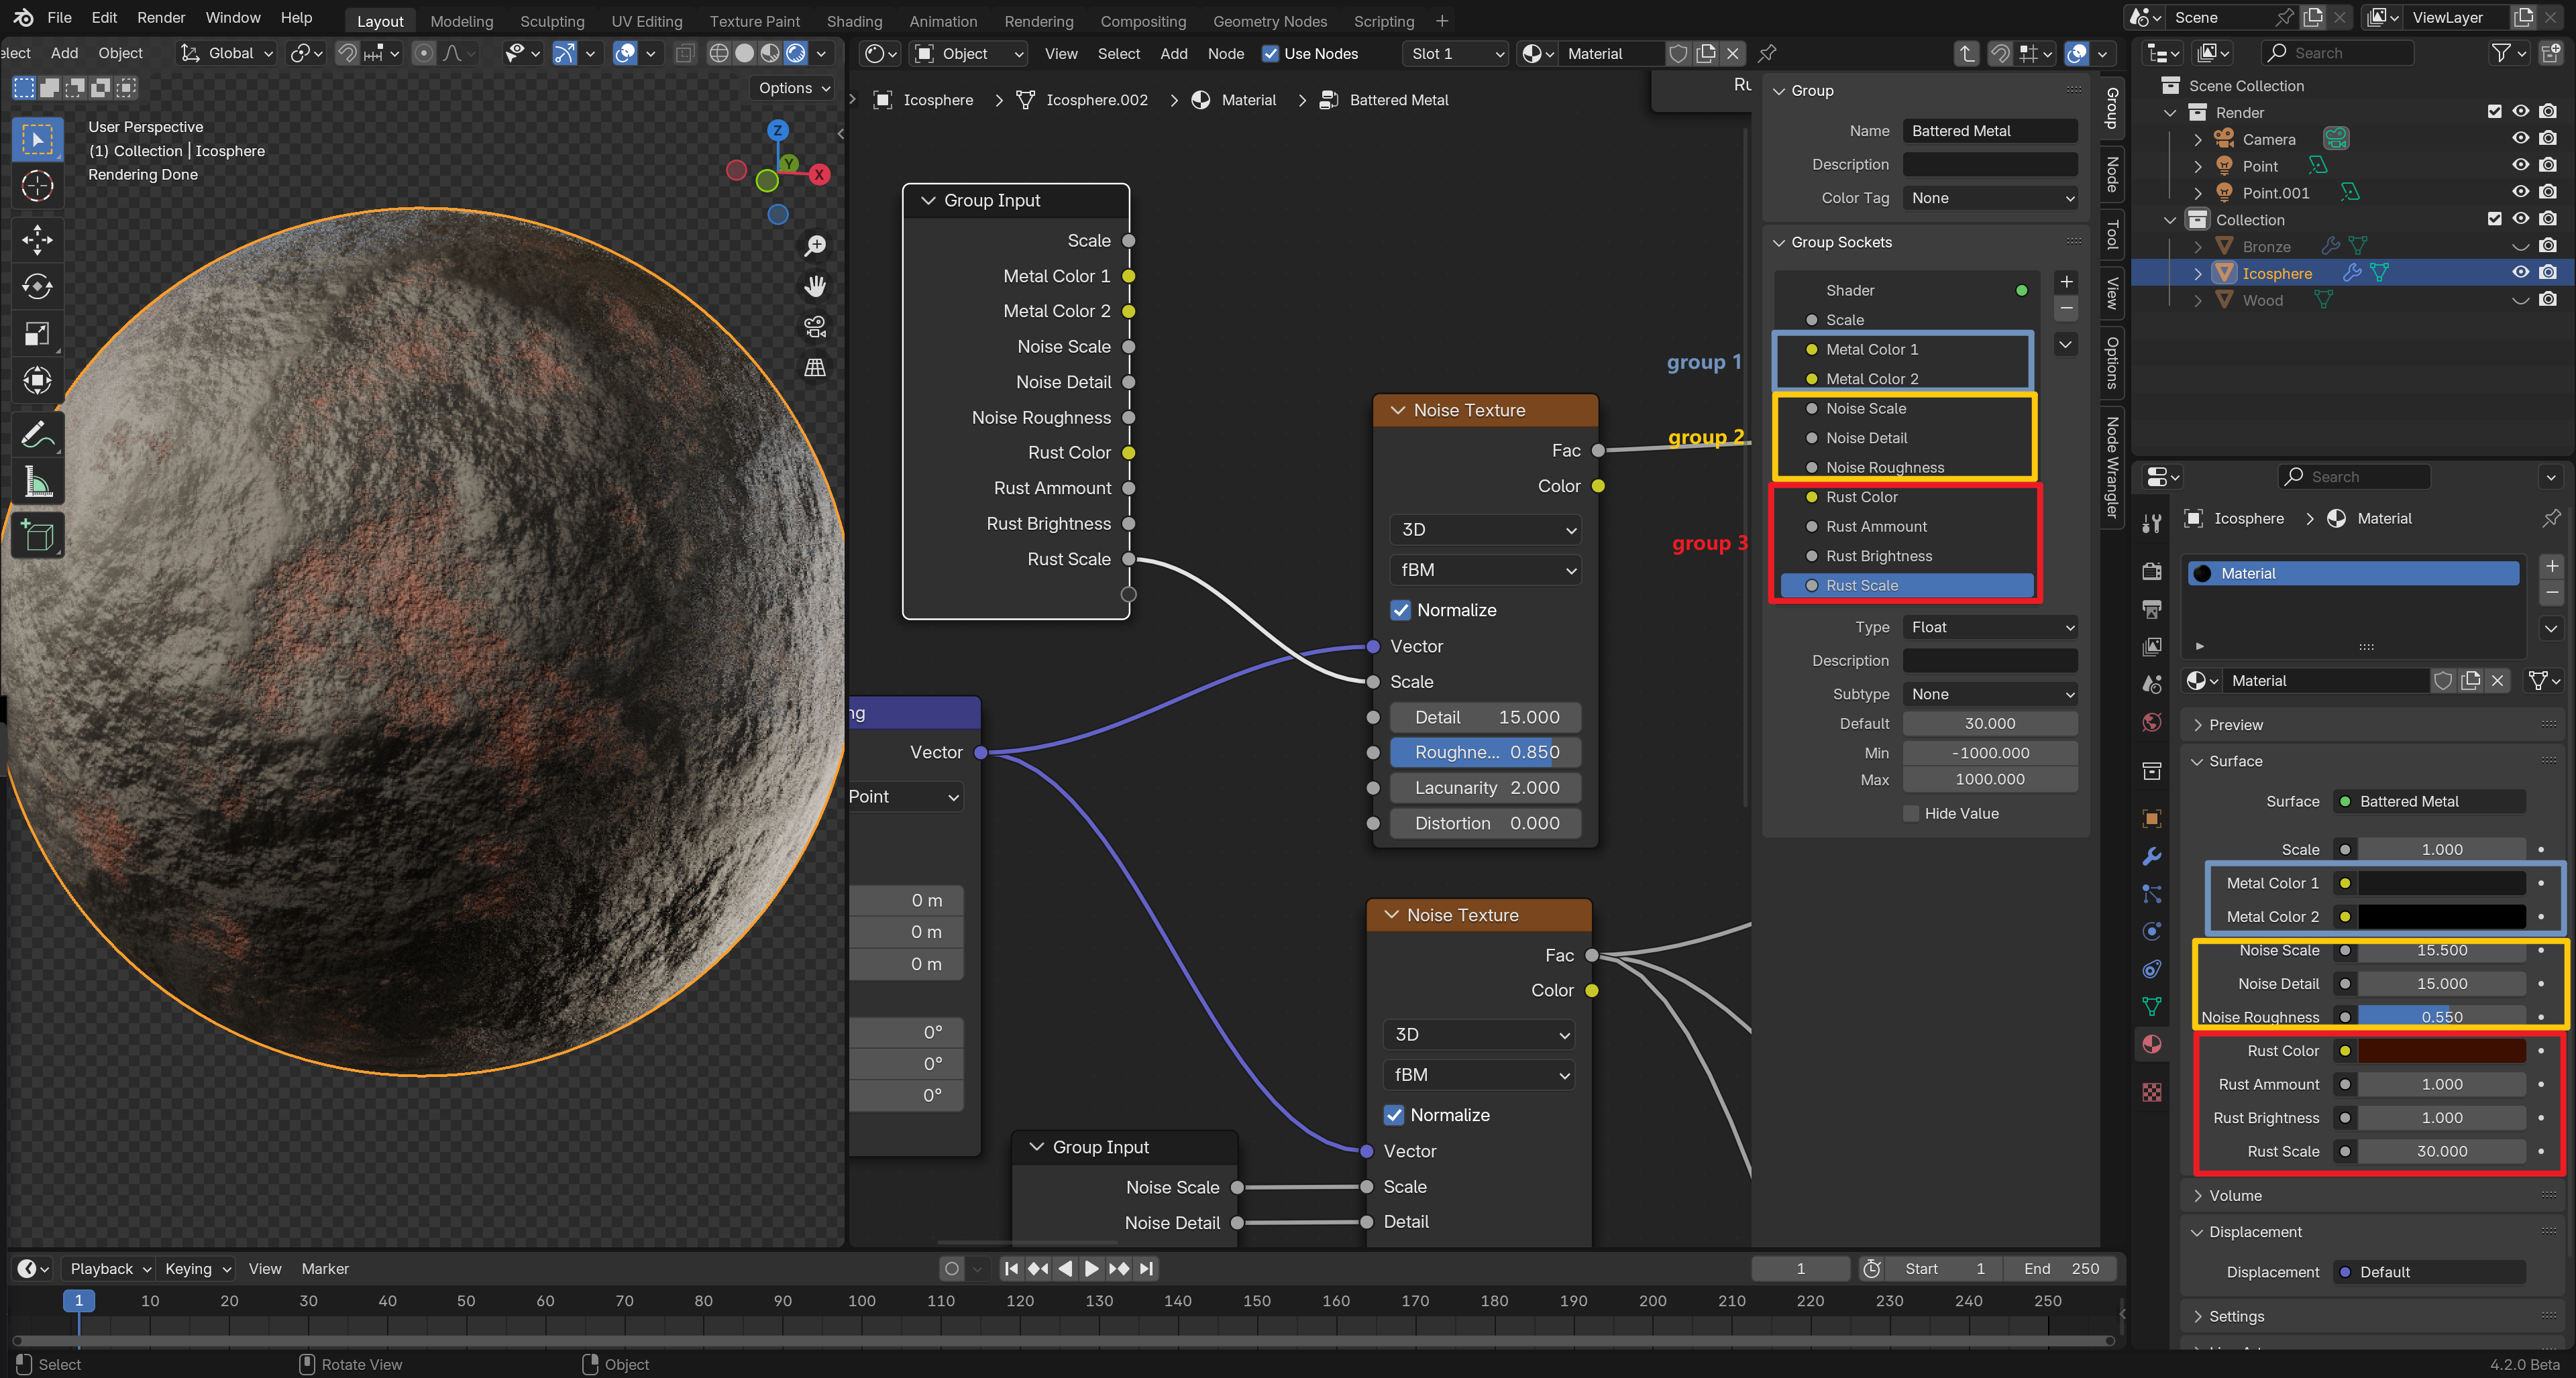Toggle Normalize on upper Noise Texture
Screen dimensions: 2576x1378
(1400, 611)
